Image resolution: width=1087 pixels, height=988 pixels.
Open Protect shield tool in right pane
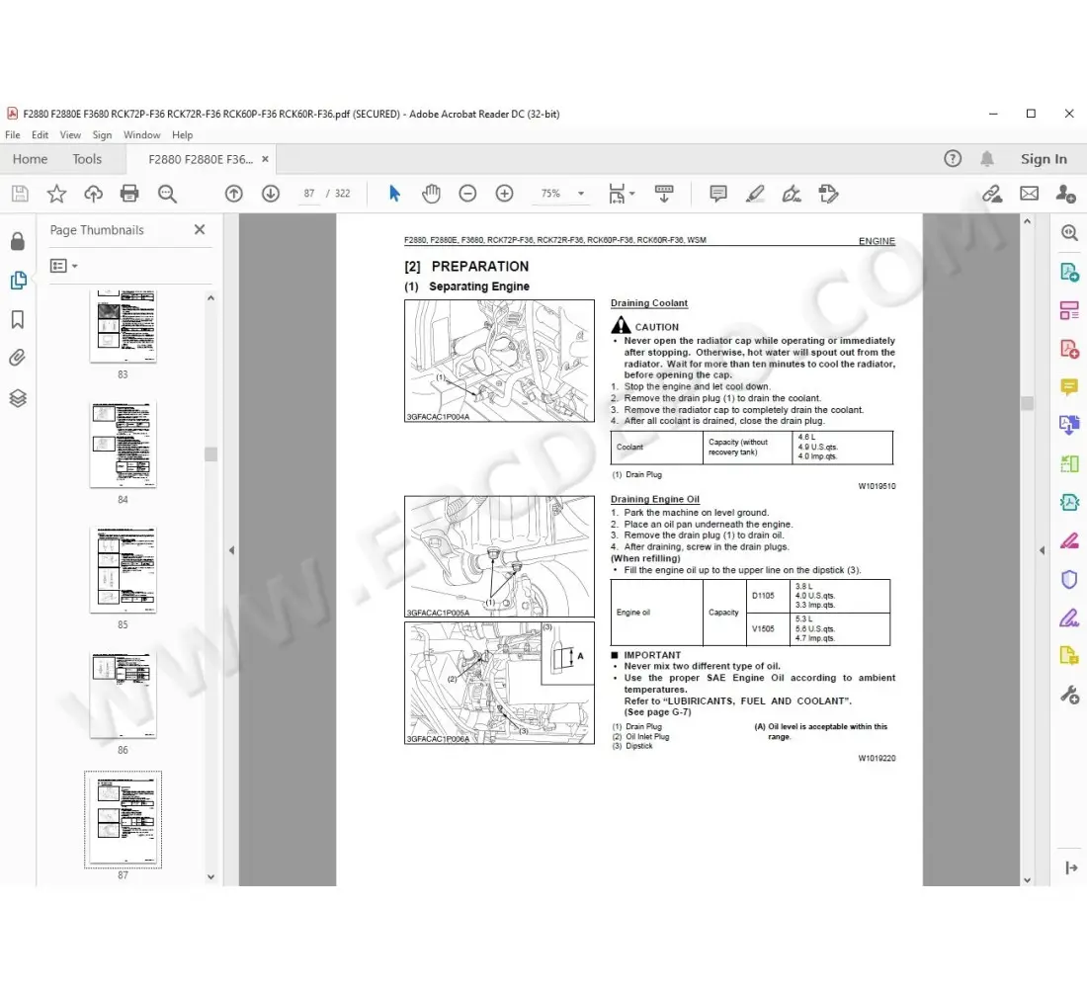point(1069,578)
